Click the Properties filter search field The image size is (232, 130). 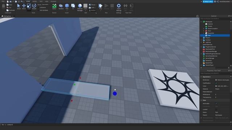(215, 73)
